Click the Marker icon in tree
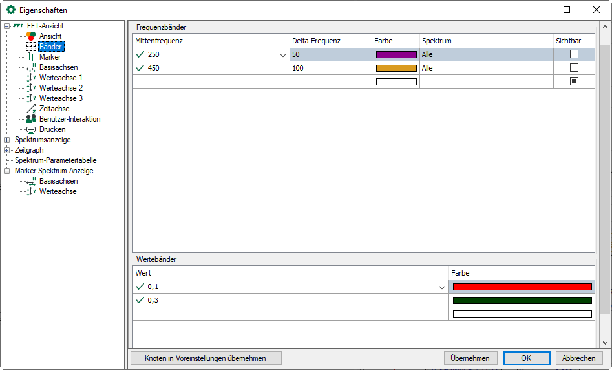Image resolution: width=612 pixels, height=370 pixels. (x=30, y=57)
